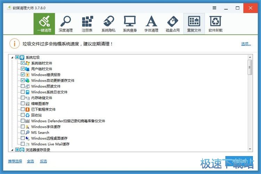Click the Windows字体缓存 icon

point(27,127)
